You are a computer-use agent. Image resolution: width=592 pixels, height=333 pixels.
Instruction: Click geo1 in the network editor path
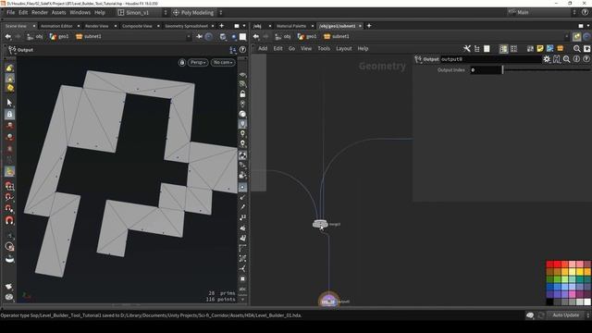pos(307,37)
